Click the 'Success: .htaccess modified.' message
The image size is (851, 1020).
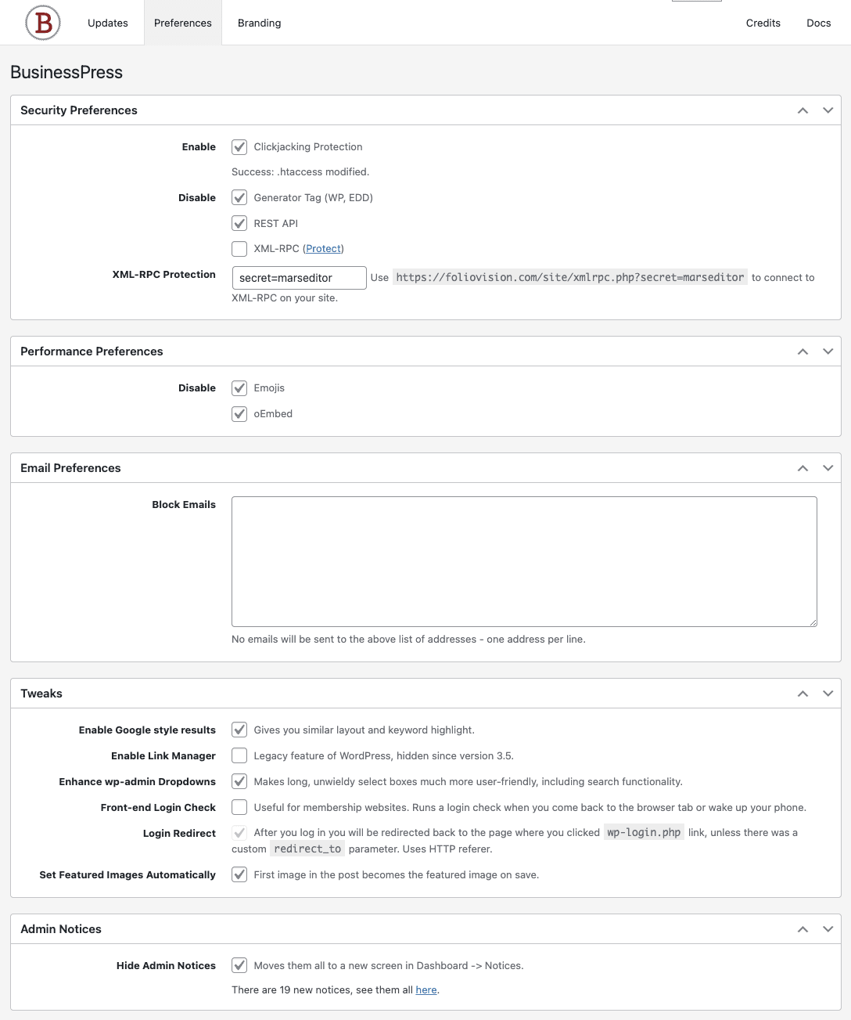[300, 172]
